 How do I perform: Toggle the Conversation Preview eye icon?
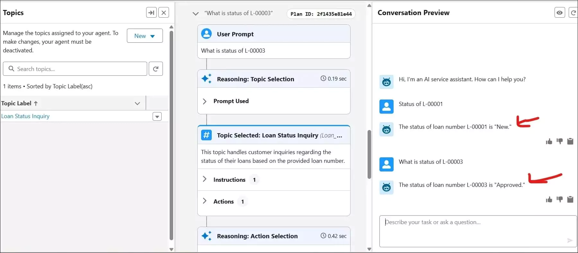tap(560, 13)
